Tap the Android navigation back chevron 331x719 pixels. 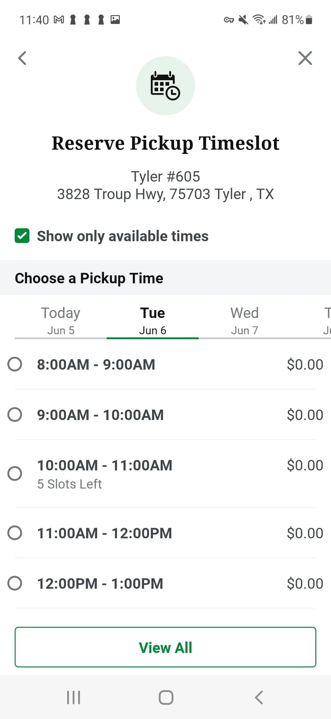(259, 697)
